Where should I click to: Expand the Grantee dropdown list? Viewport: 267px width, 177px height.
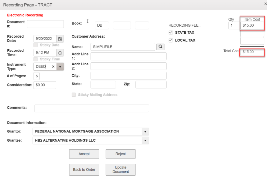(x=145, y=141)
